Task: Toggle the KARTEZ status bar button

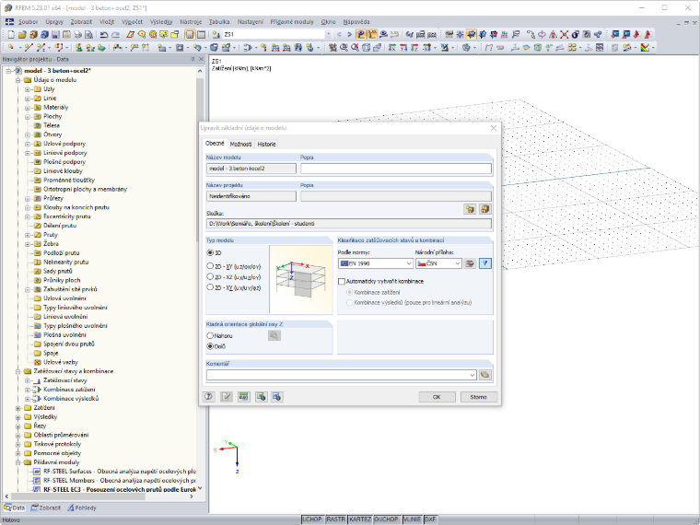Action: (x=360, y=519)
